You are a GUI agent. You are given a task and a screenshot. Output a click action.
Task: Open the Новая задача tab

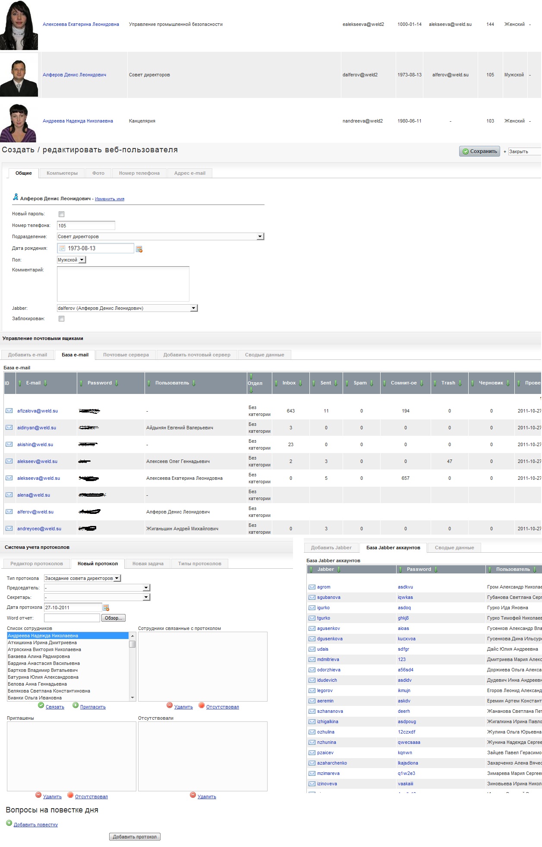pyautogui.click(x=148, y=564)
